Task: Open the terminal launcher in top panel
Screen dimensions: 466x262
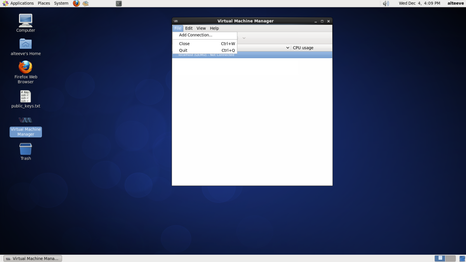Action: 119,3
